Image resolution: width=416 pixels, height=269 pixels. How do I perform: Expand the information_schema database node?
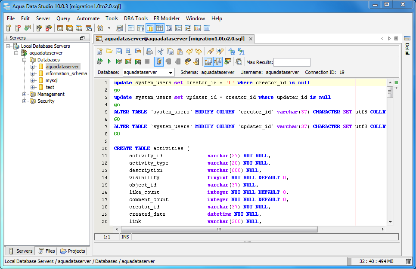tap(33, 73)
